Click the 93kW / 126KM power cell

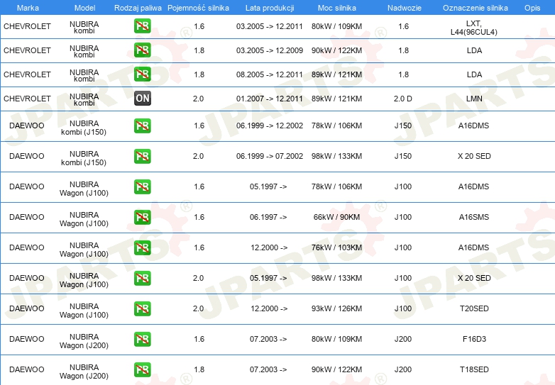click(x=336, y=308)
